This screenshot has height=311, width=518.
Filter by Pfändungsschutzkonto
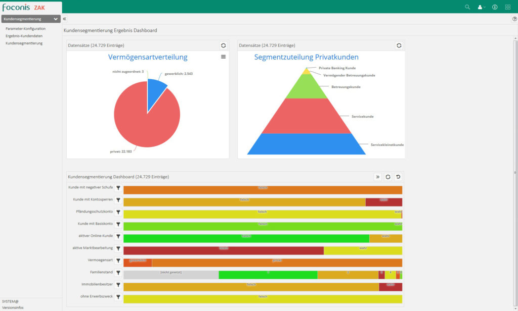point(118,212)
